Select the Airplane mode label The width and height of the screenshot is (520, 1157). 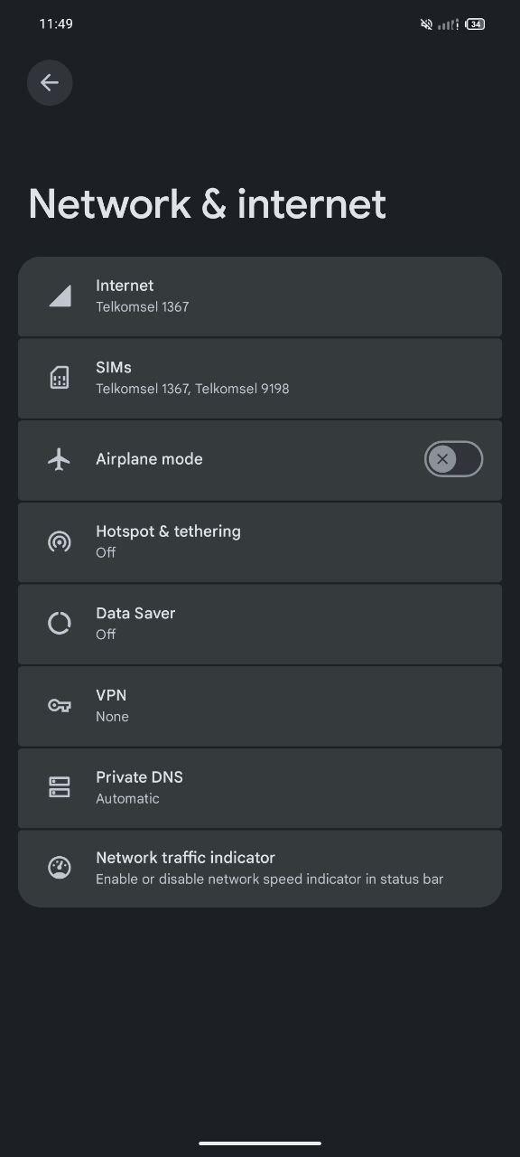[149, 459]
